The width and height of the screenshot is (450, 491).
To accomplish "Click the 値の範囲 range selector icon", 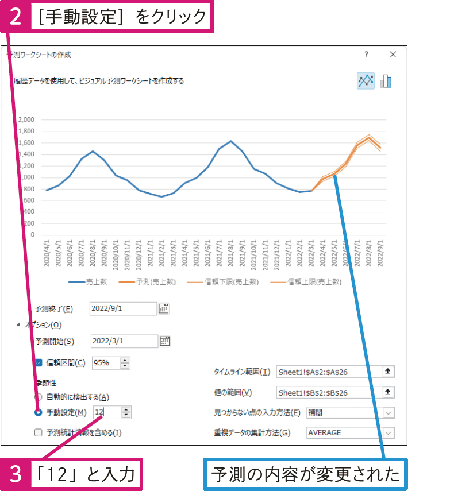I will pos(388,392).
